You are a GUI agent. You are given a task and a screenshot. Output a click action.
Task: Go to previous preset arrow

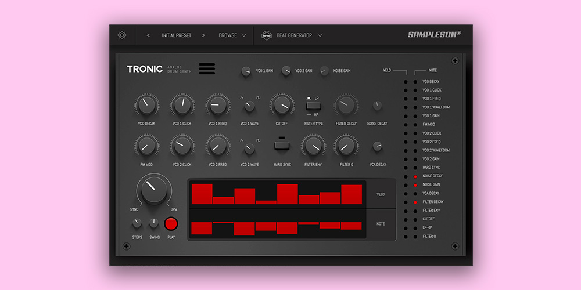(x=148, y=35)
